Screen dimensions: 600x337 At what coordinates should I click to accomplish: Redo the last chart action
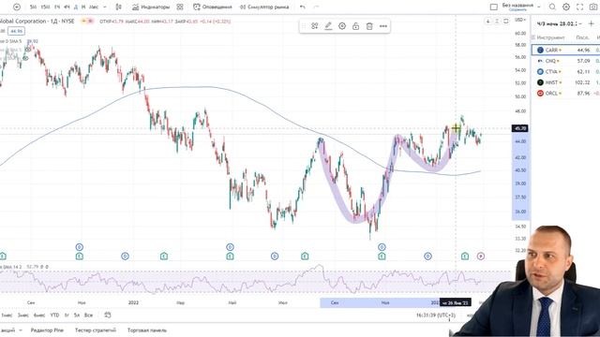316,7
